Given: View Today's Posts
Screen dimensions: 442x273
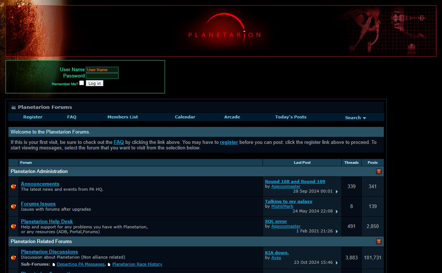Looking at the screenshot, I should click(291, 117).
